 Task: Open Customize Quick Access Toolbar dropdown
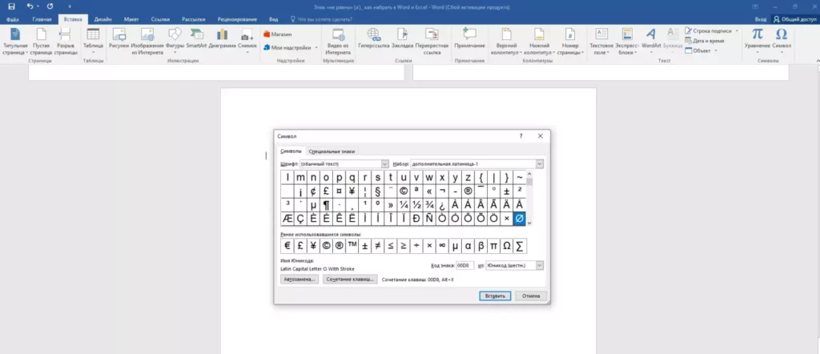[x=70, y=6]
